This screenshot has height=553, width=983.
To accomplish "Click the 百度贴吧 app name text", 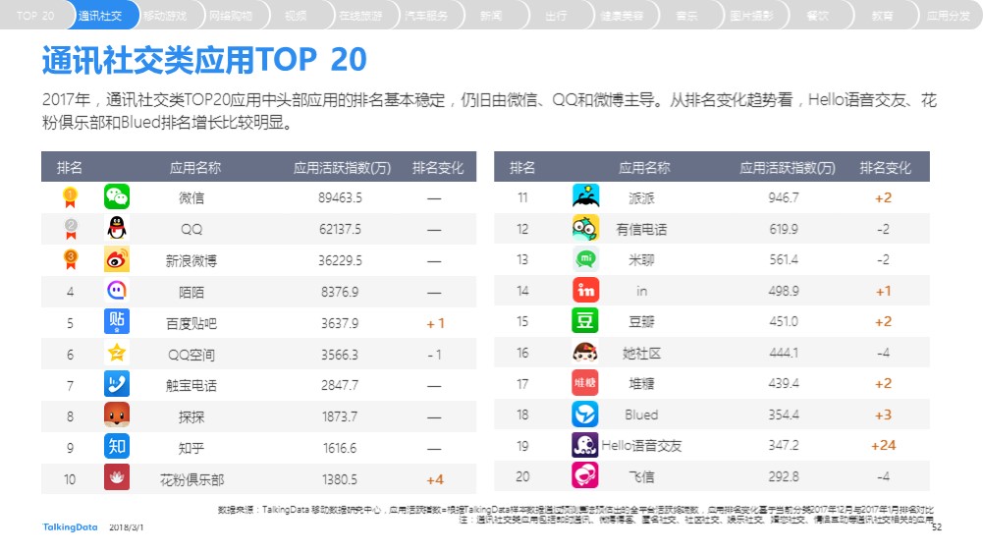I will 191,323.
